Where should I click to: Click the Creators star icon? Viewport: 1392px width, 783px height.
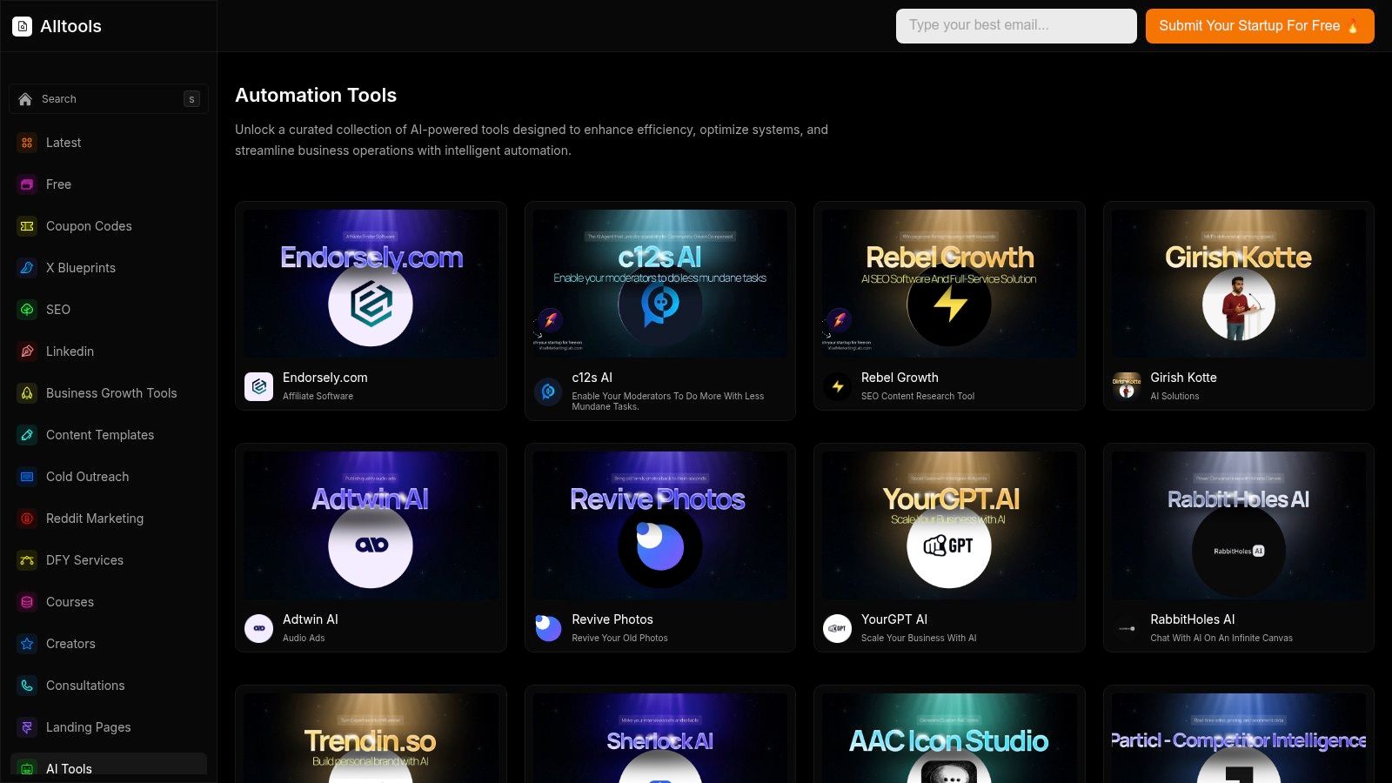tap(27, 644)
